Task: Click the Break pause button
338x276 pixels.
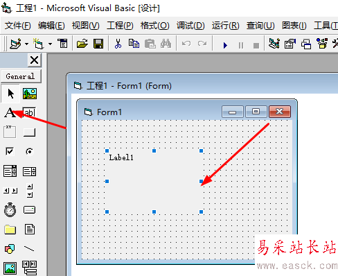Action: pyautogui.click(x=241, y=45)
